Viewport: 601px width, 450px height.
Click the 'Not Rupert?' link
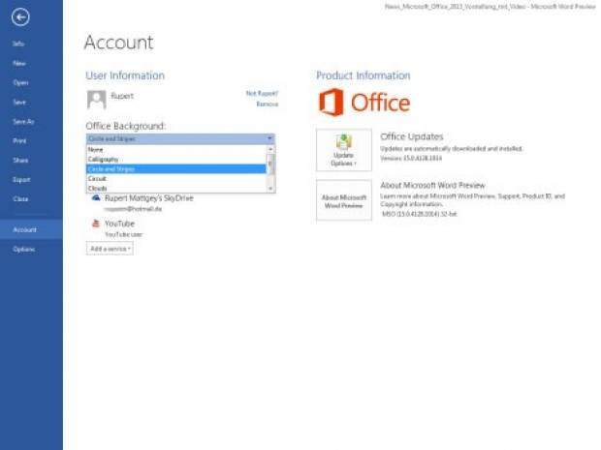(262, 93)
